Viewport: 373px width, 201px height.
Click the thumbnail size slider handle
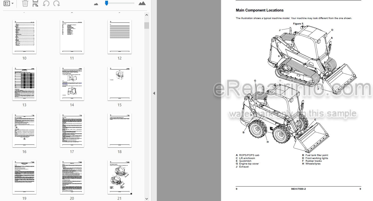pyautogui.click(x=106, y=3)
